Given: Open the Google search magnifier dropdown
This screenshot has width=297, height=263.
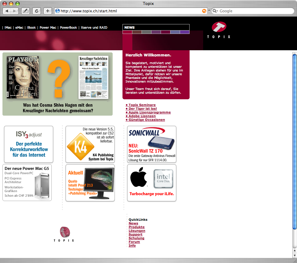Looking at the screenshot, I should pyautogui.click(x=215, y=11).
